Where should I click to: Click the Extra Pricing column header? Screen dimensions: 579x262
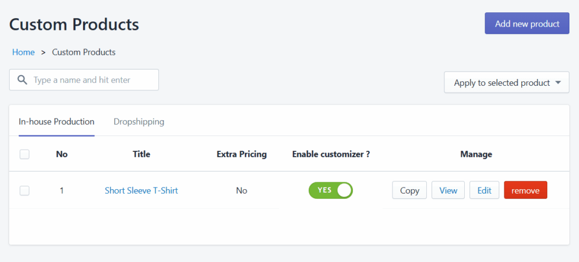tap(241, 154)
